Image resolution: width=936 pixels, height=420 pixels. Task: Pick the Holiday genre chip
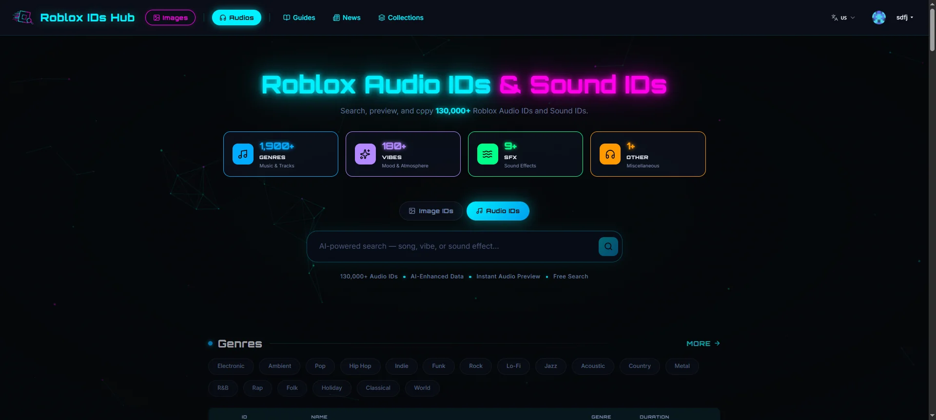point(332,388)
